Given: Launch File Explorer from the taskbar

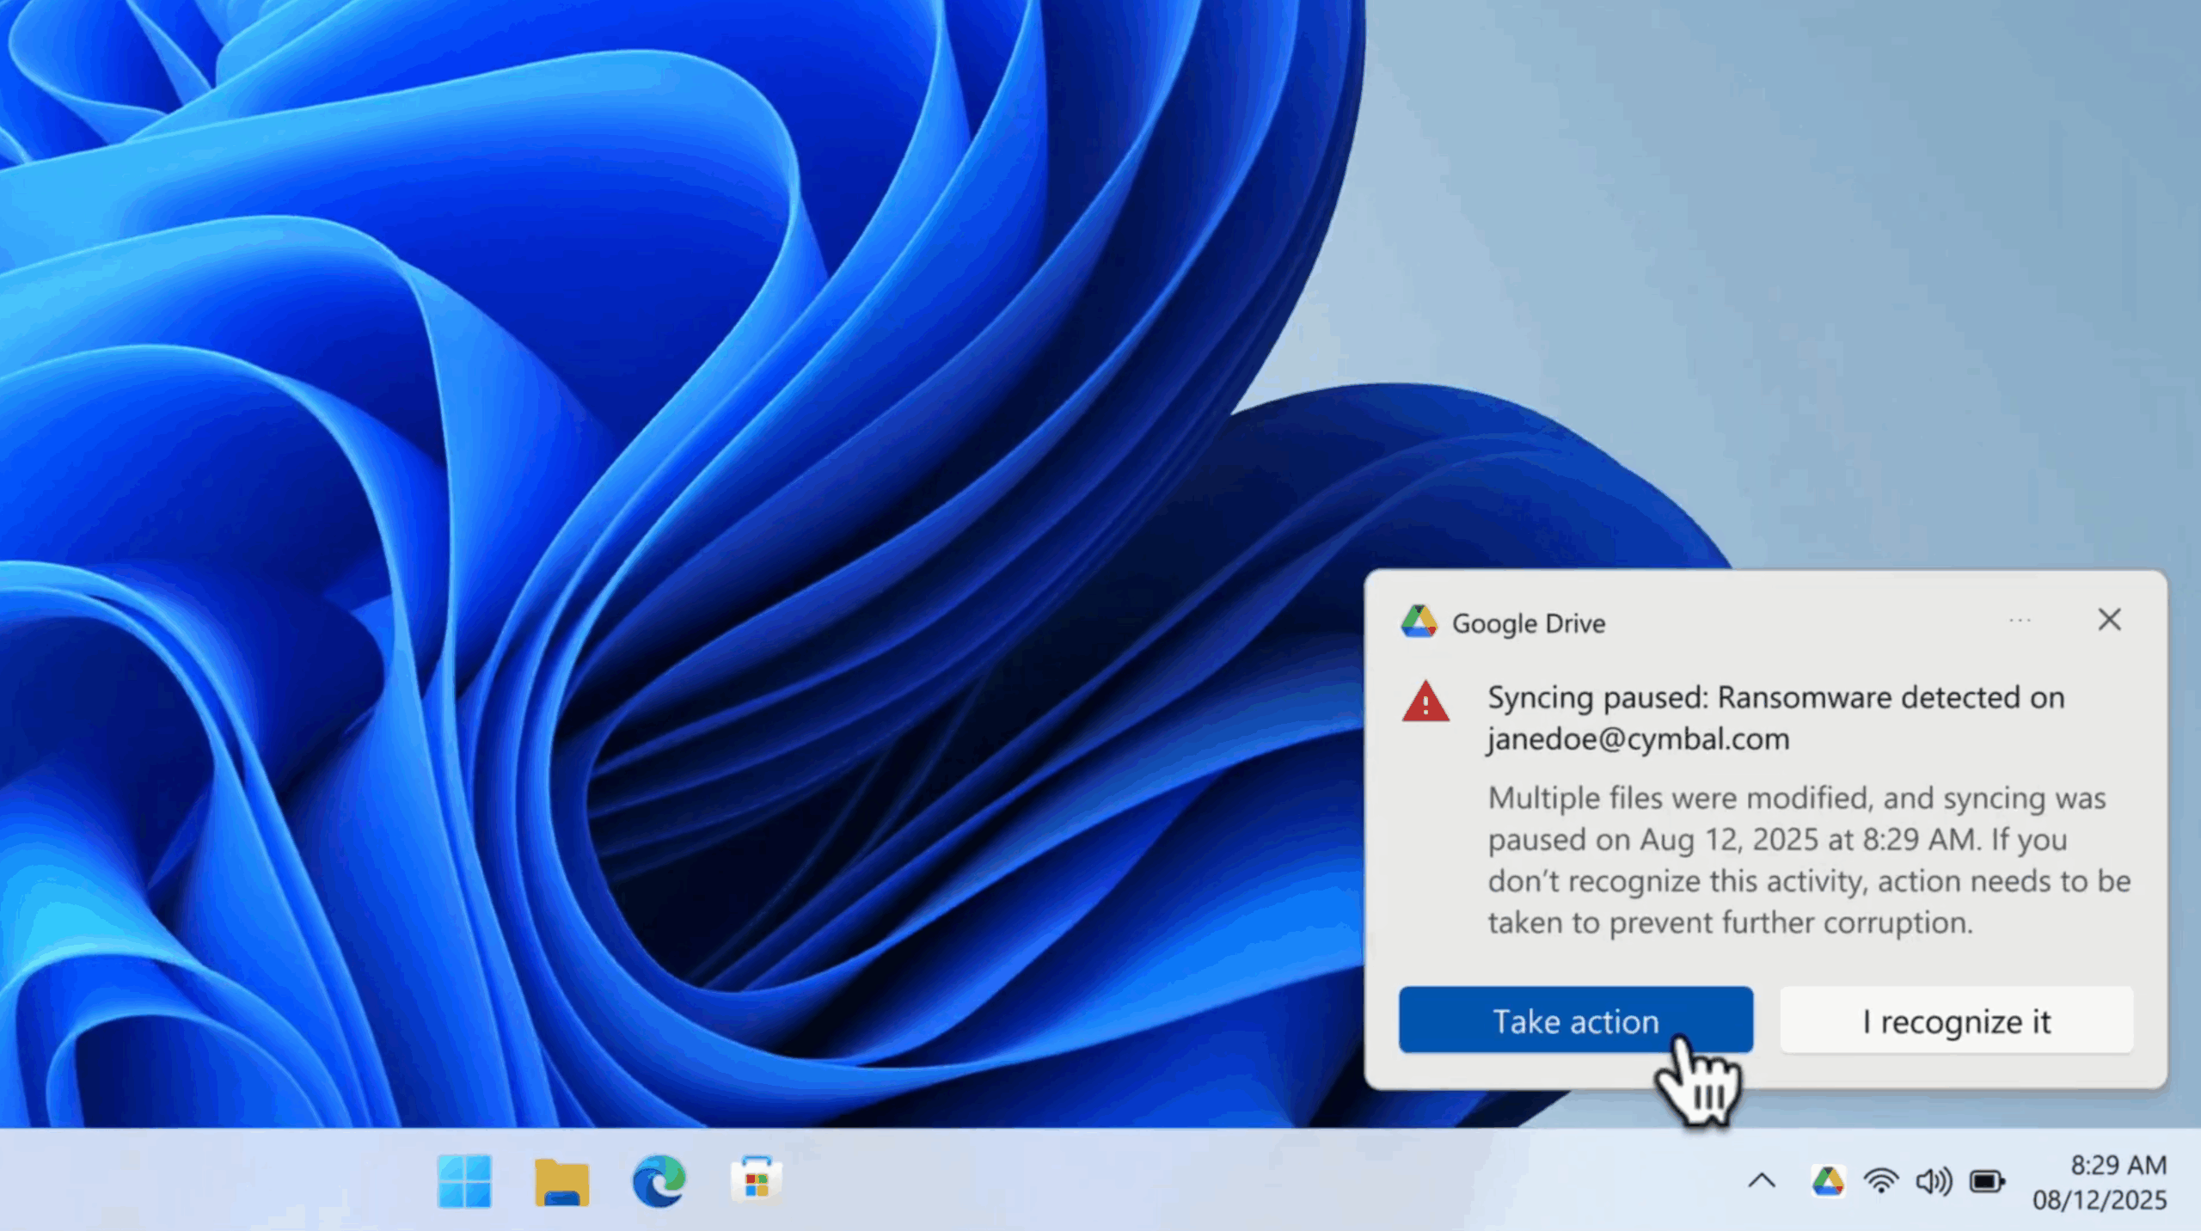Looking at the screenshot, I should (x=561, y=1181).
